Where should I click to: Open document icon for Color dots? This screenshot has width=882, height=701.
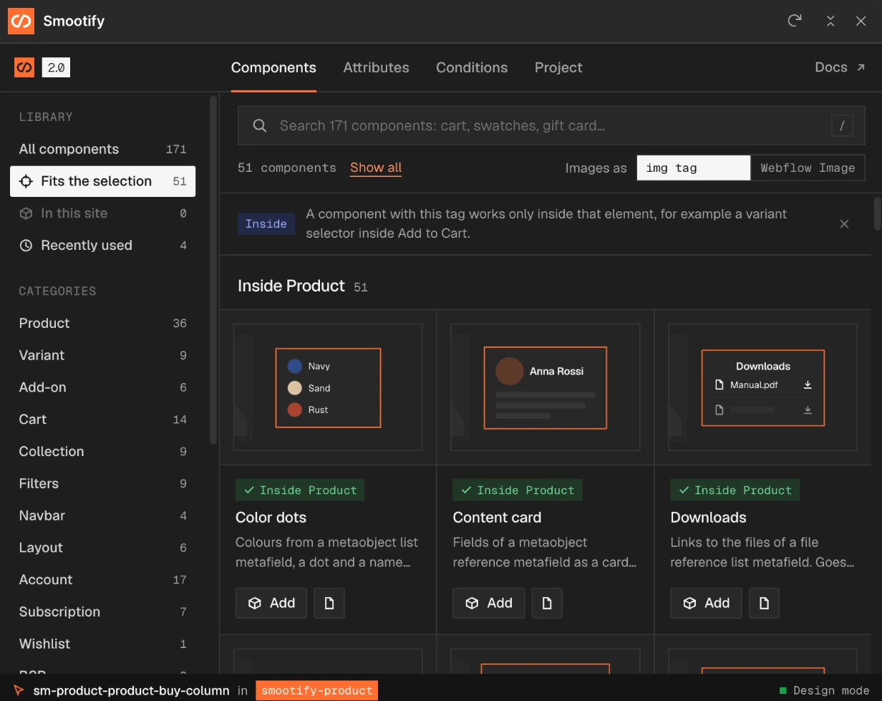[329, 603]
